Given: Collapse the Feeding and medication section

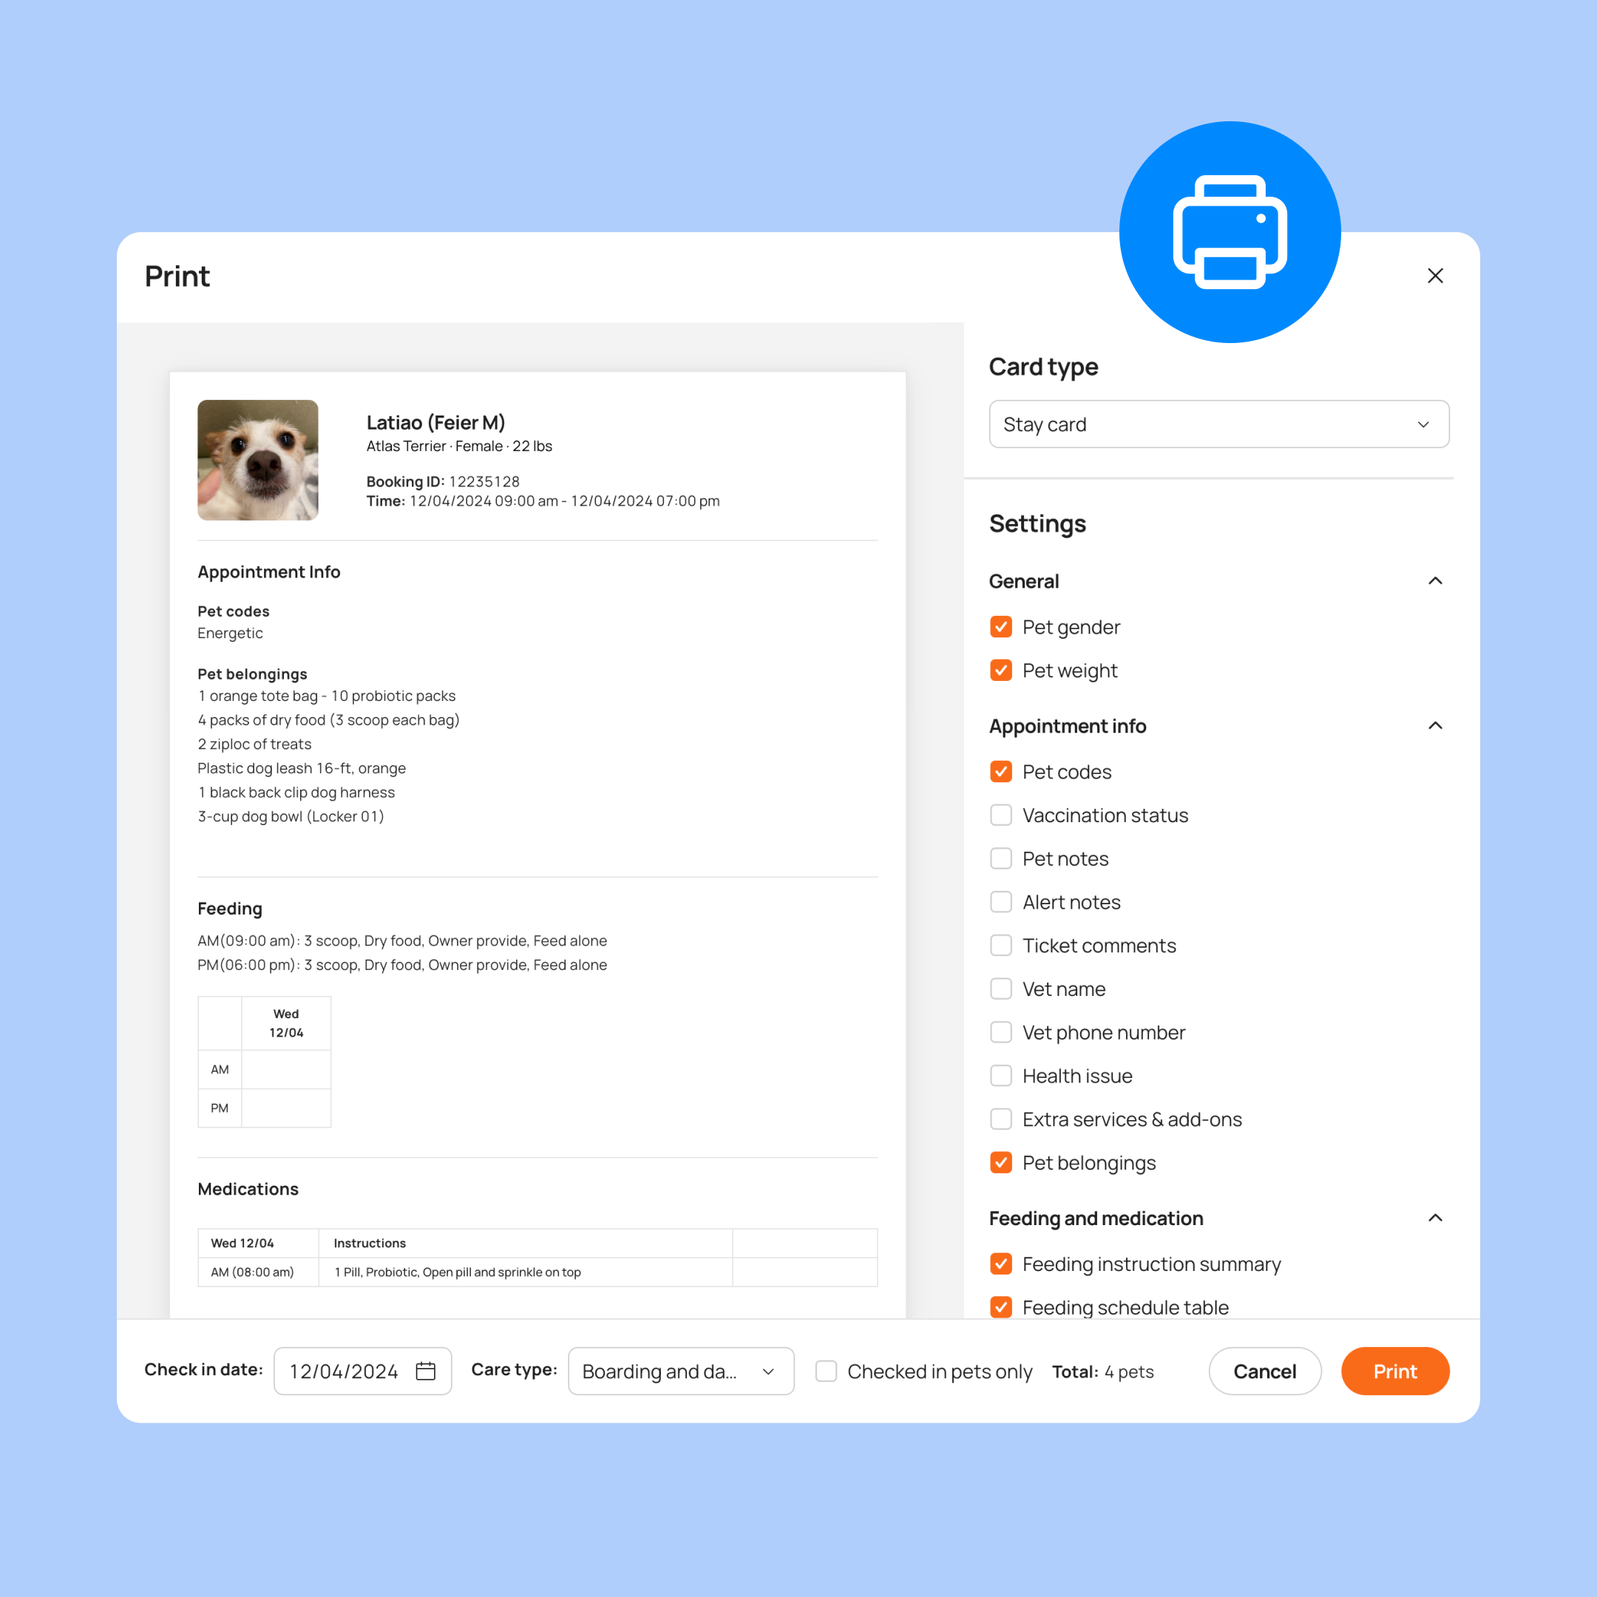Looking at the screenshot, I should click(1434, 1218).
